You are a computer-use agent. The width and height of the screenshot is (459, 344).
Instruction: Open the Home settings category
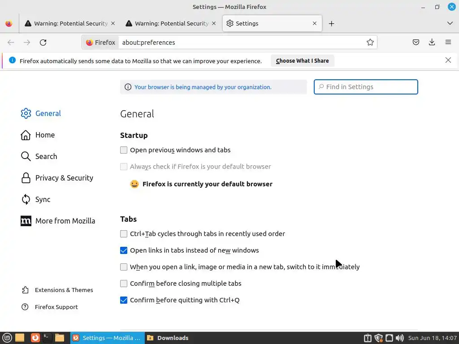tap(38, 135)
